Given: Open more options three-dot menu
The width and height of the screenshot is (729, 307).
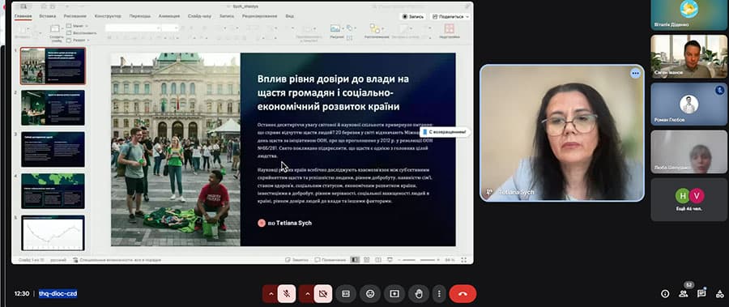Looking at the screenshot, I should [439, 294].
